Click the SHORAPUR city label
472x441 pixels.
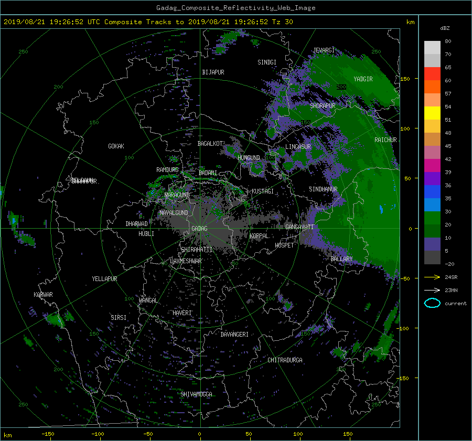tap(323, 106)
